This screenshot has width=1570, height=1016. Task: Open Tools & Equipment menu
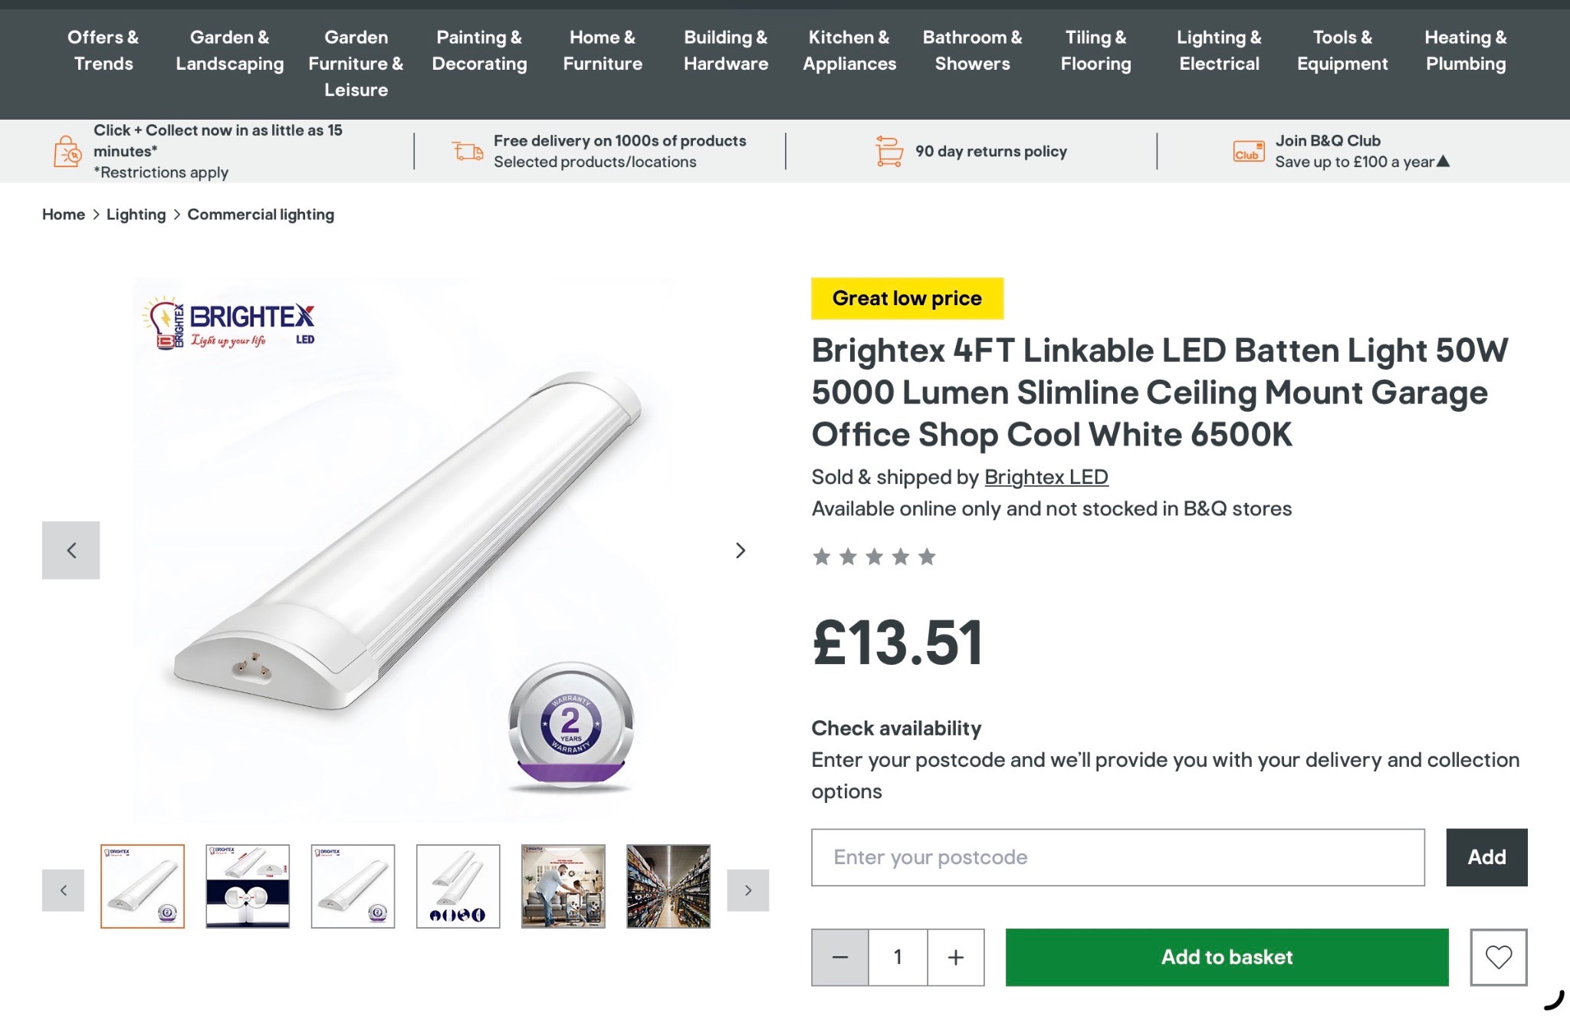1342,51
